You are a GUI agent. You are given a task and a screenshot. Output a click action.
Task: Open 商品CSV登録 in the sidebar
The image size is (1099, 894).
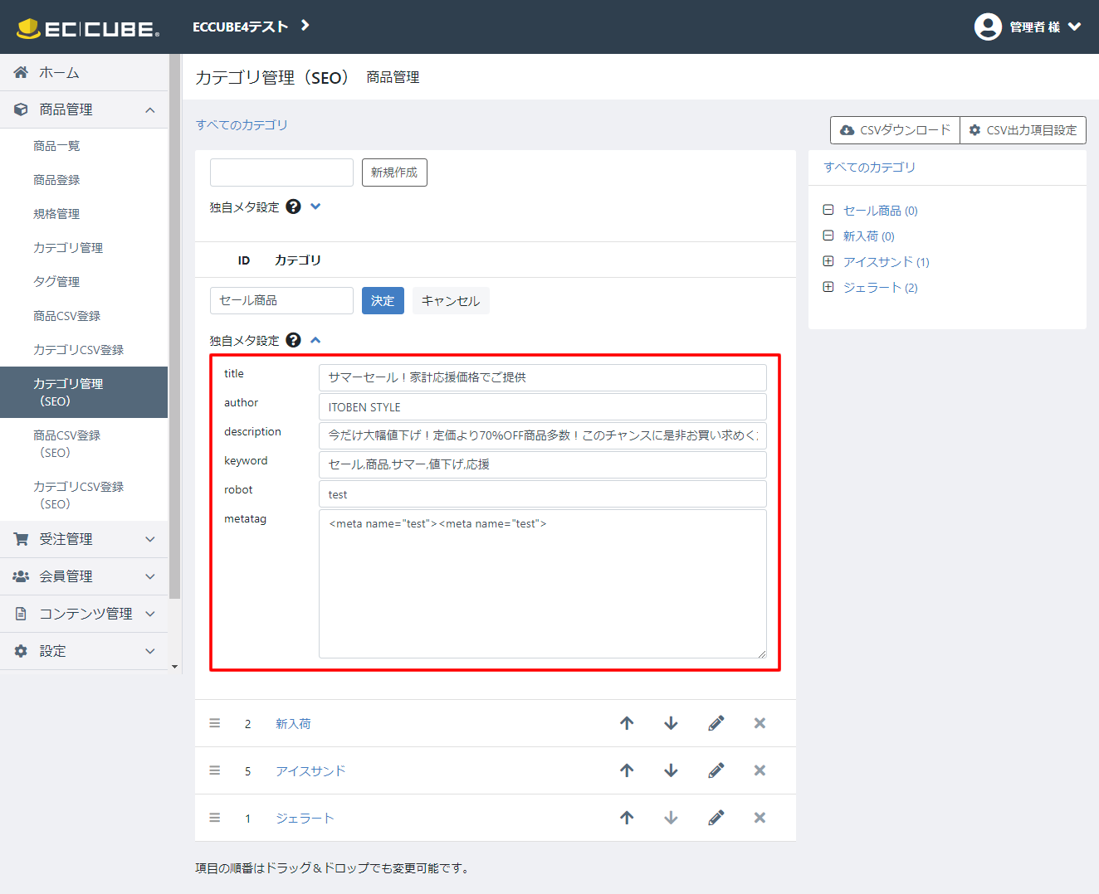[x=66, y=316]
